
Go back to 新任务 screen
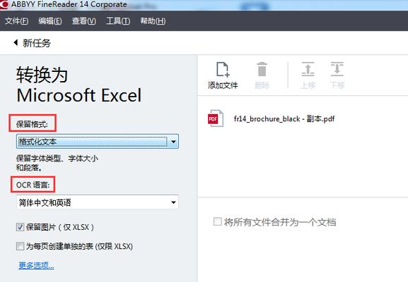(37, 43)
